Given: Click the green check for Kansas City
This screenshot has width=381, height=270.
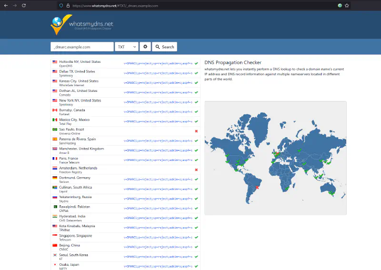Looking at the screenshot, I should [x=196, y=83].
